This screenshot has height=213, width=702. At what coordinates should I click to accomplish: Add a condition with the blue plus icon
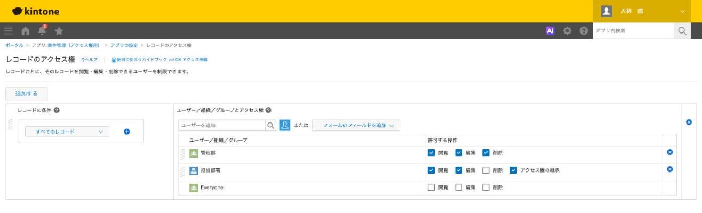tap(127, 132)
